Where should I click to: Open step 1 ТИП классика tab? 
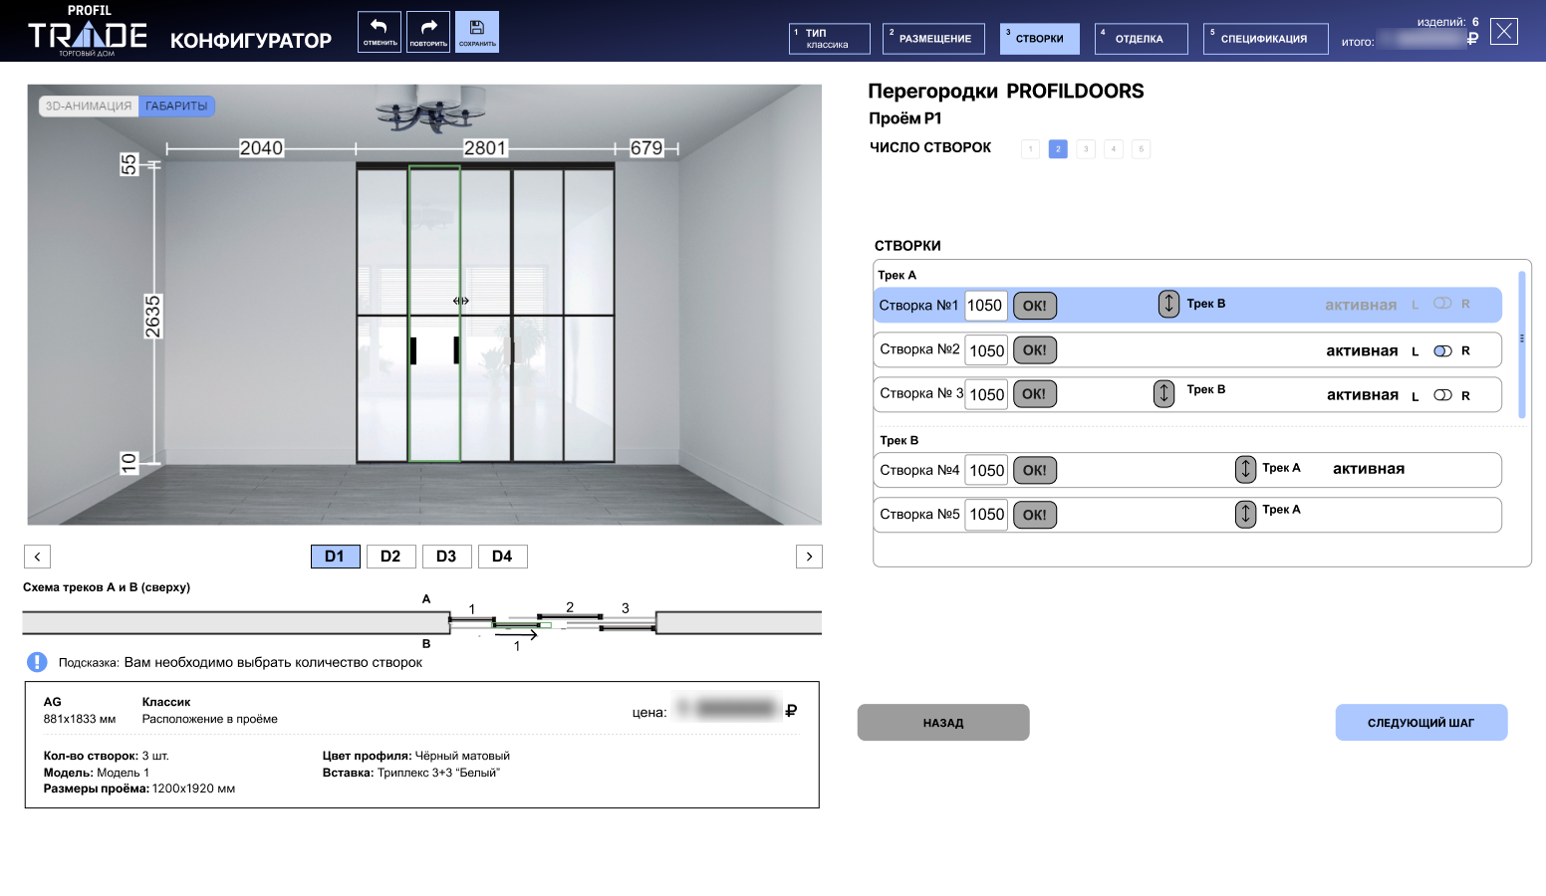830,39
